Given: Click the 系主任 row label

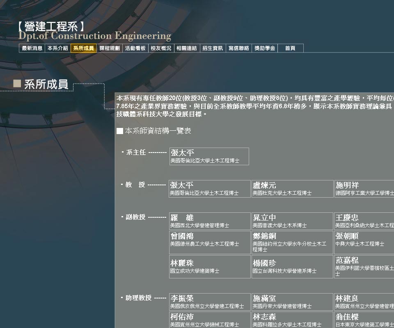Looking at the screenshot, I should point(136,152).
